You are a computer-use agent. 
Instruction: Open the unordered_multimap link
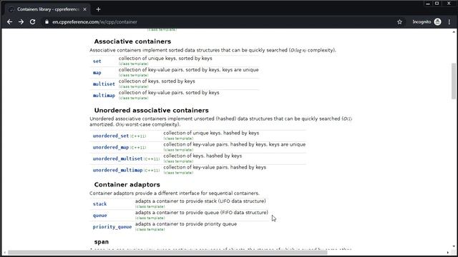coord(117,170)
